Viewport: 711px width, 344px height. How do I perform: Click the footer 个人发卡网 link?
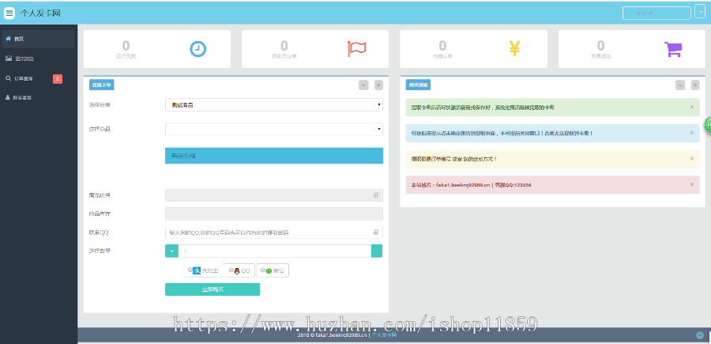pos(385,335)
